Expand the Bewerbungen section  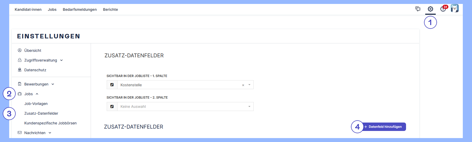tap(53, 84)
